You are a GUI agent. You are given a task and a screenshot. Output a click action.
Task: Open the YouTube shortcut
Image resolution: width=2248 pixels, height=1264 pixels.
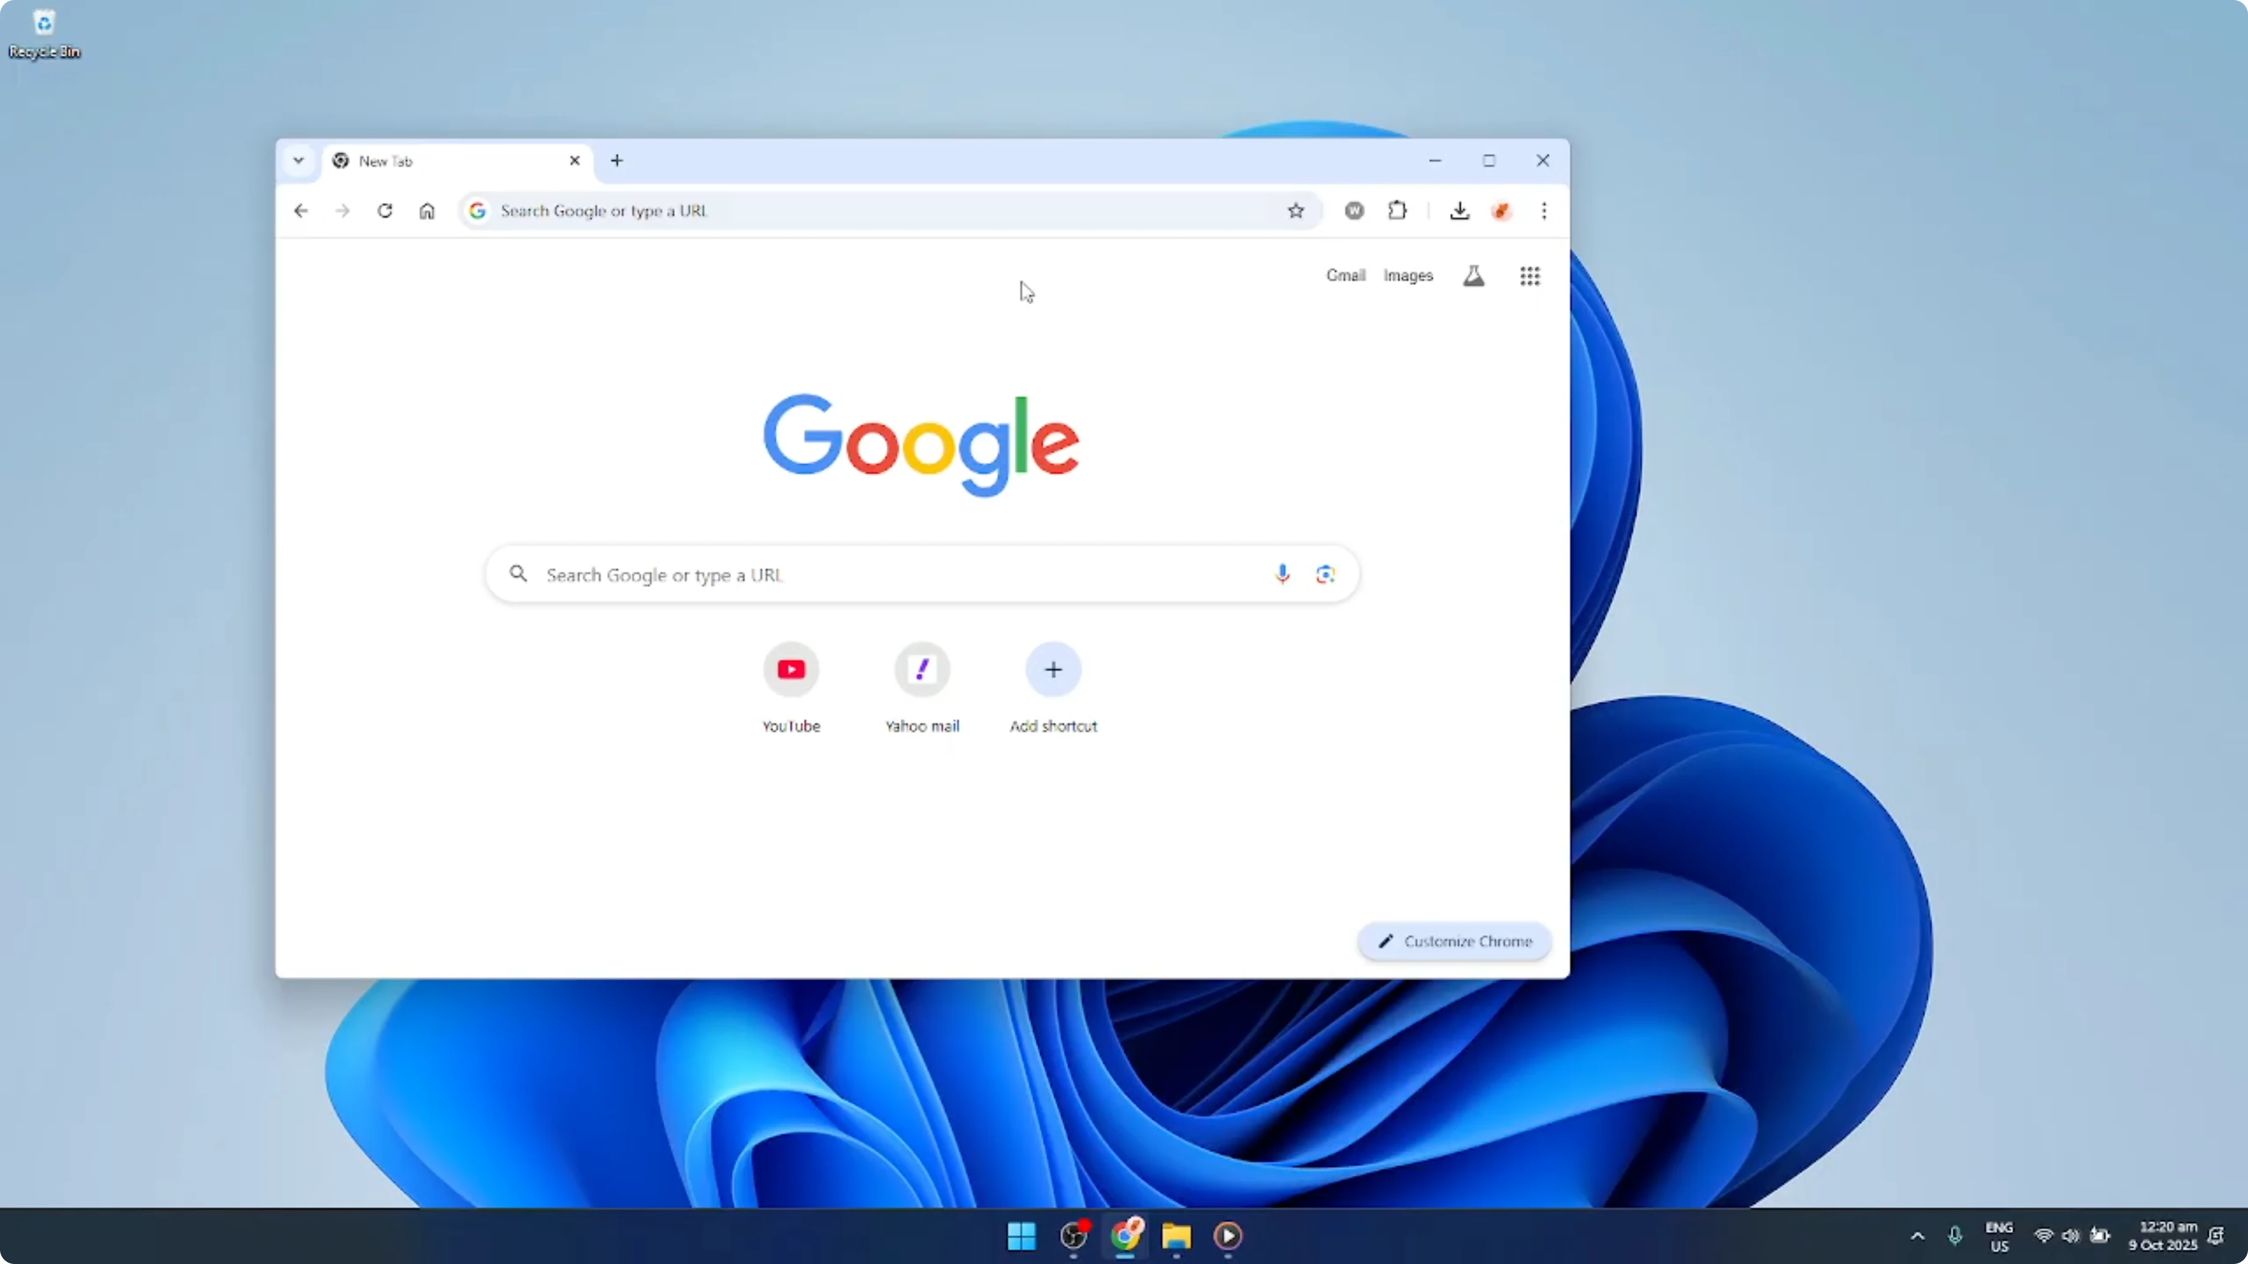(x=790, y=670)
